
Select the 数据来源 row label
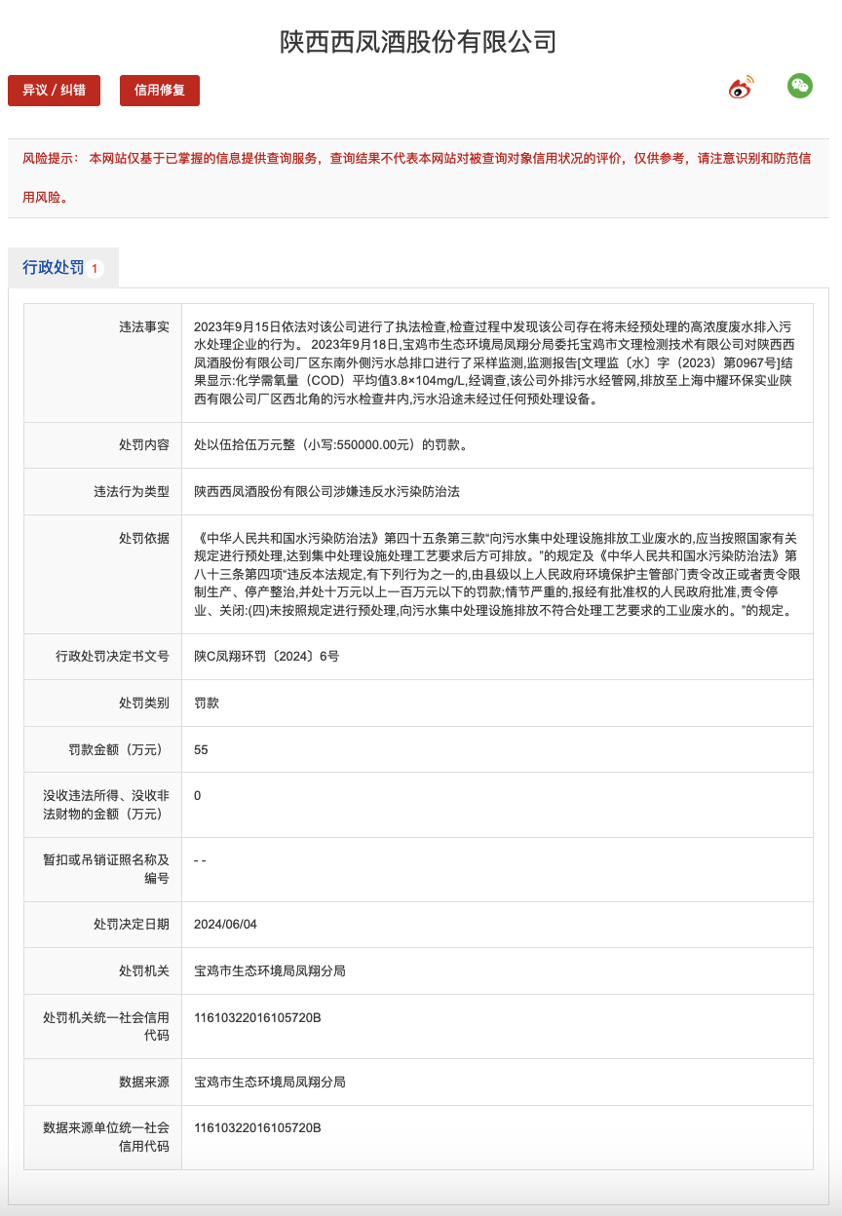click(x=144, y=1083)
